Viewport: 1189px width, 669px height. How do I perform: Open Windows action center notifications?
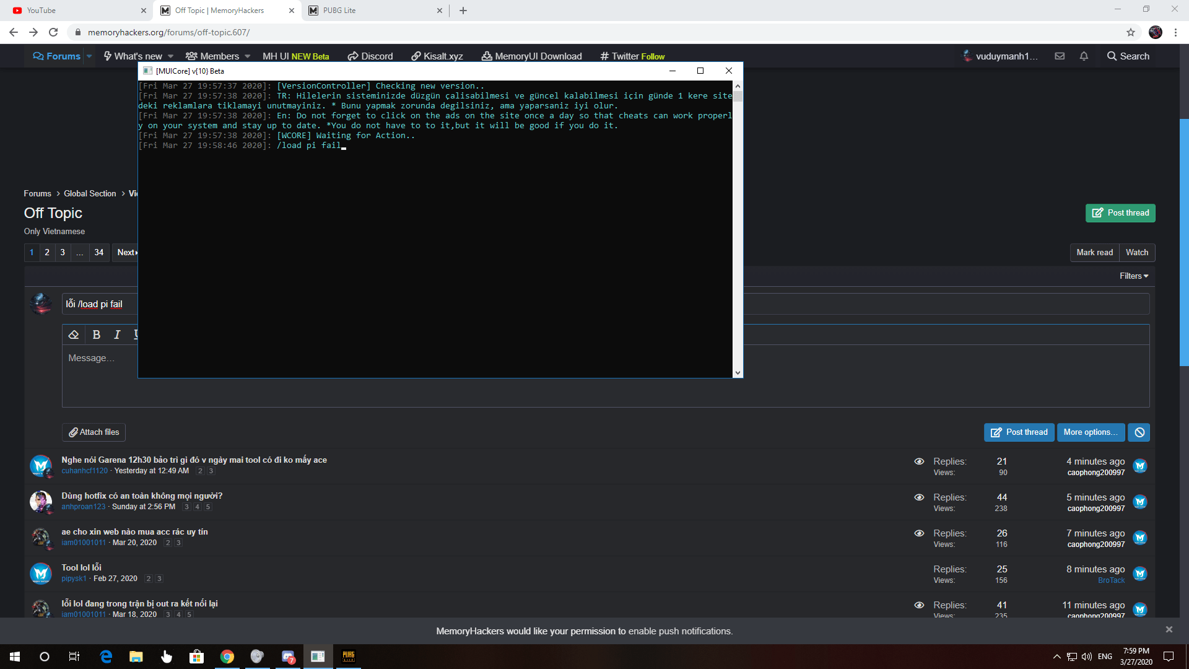pyautogui.click(x=1169, y=657)
